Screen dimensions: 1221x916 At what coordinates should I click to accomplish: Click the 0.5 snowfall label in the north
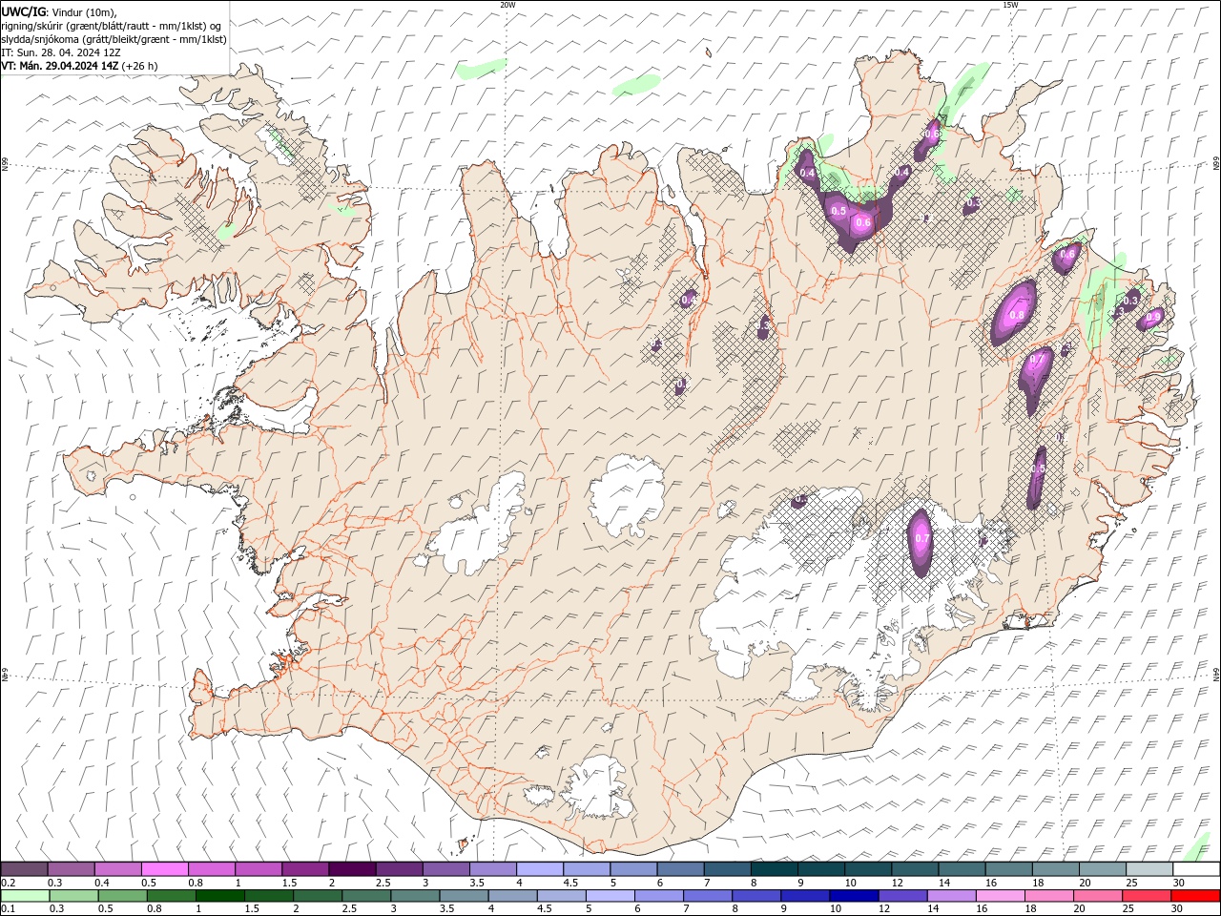click(838, 211)
